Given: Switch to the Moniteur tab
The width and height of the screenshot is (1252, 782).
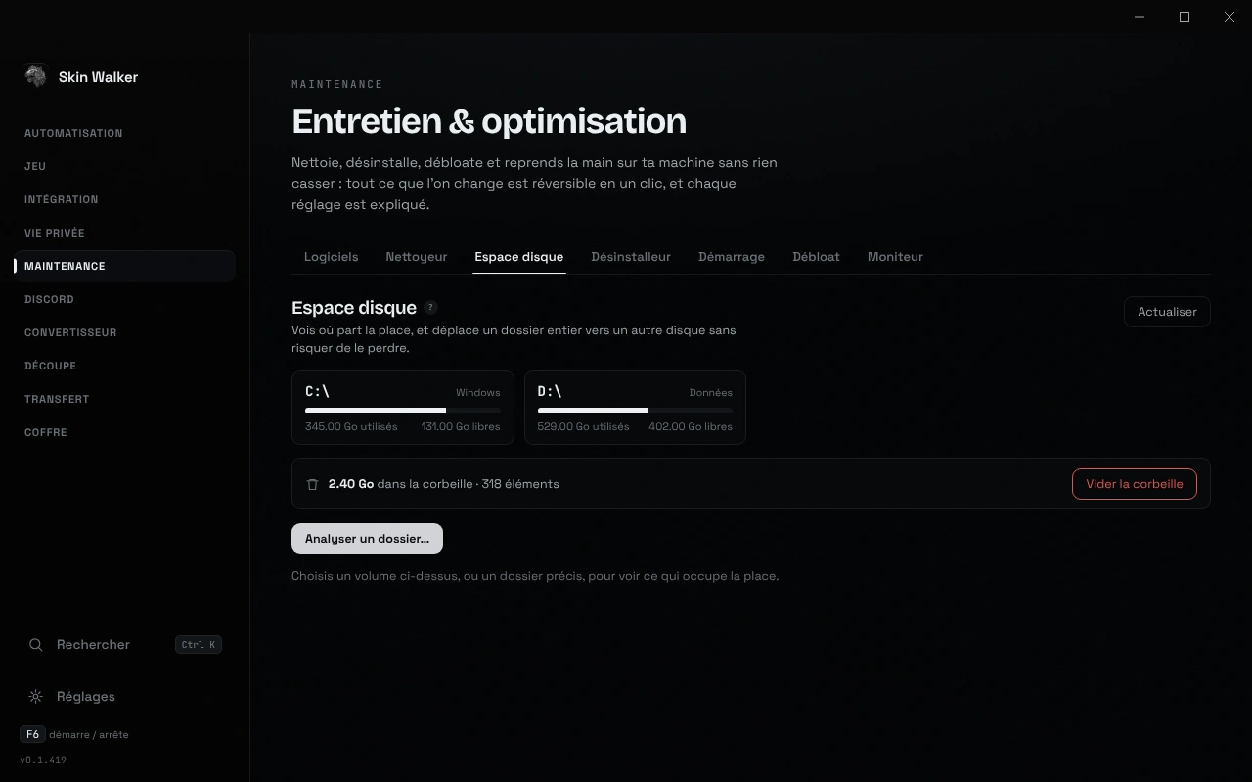Looking at the screenshot, I should [895, 257].
